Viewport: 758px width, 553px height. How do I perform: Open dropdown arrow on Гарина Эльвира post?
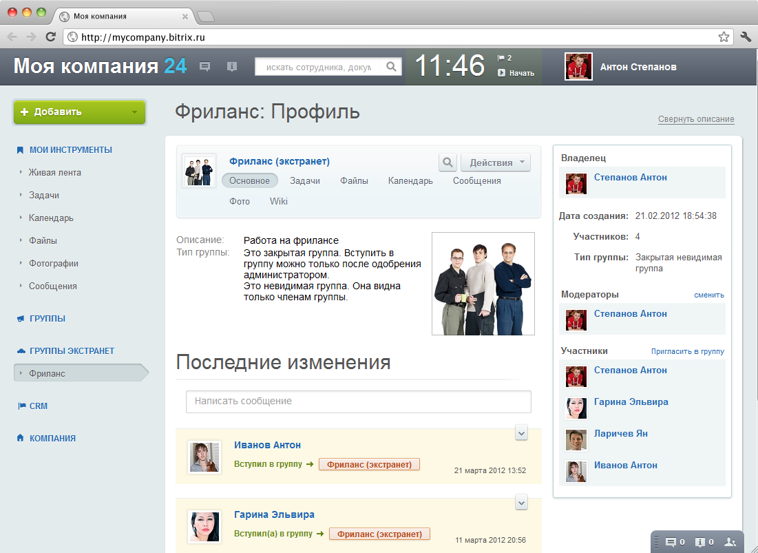(x=521, y=502)
